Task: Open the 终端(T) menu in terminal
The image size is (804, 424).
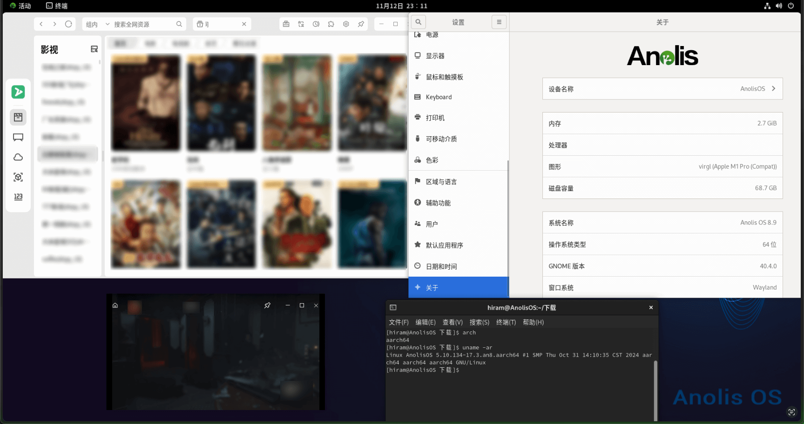Action: tap(506, 322)
